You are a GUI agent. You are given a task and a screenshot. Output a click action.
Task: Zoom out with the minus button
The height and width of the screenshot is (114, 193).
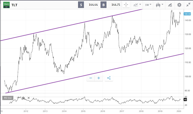click(x=90, y=78)
